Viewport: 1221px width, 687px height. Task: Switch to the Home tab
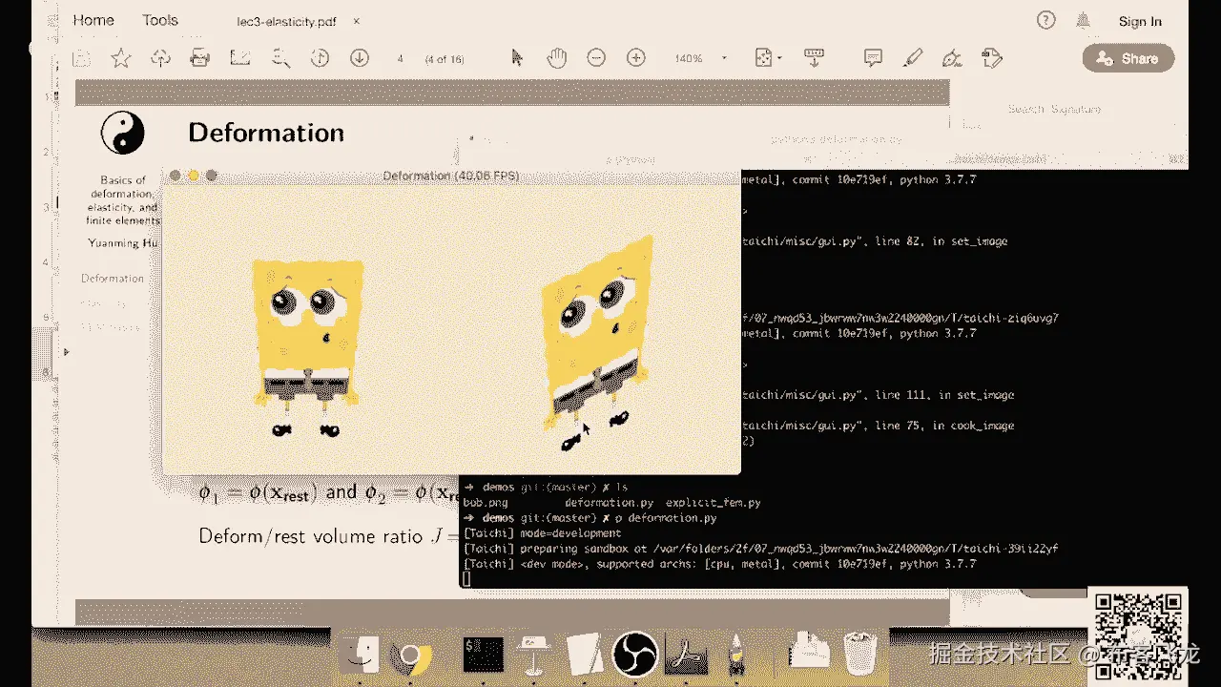click(x=93, y=20)
